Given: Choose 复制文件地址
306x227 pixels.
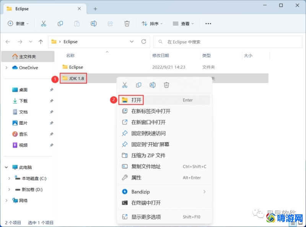Looking at the screenshot, I should [x=164, y=166].
